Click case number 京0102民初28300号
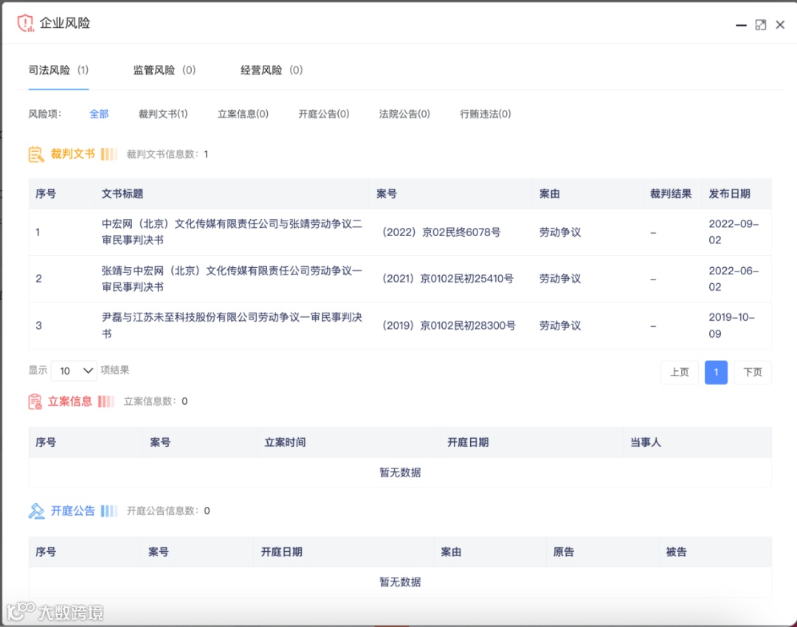 pos(449,326)
